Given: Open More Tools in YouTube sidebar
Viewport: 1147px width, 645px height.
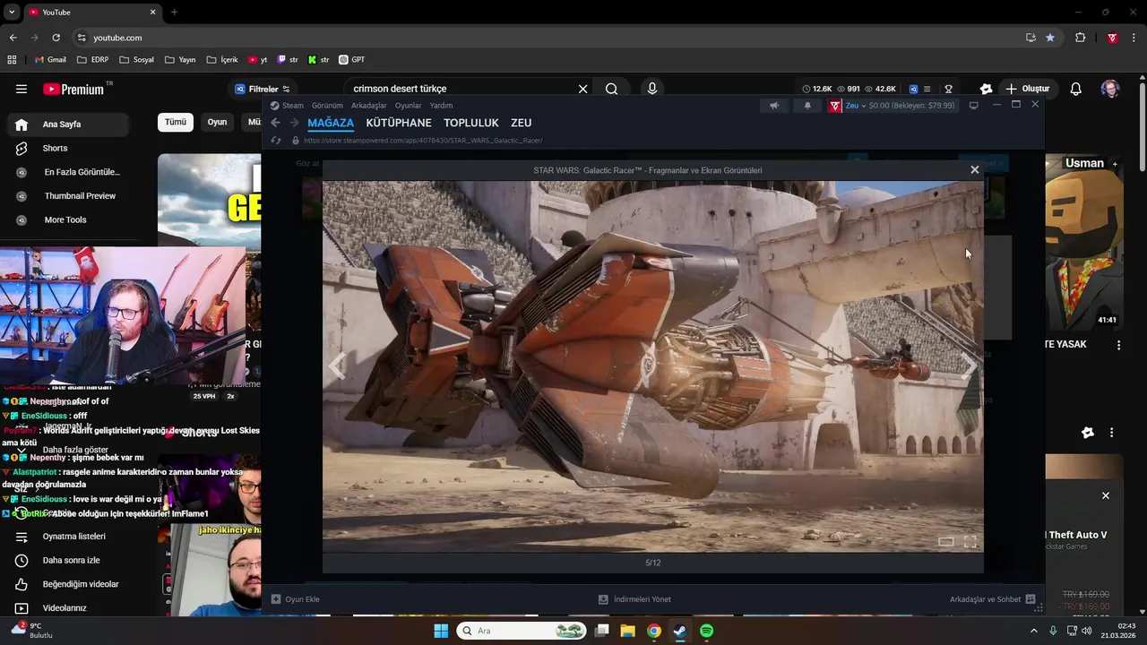Looking at the screenshot, I should point(68,219).
